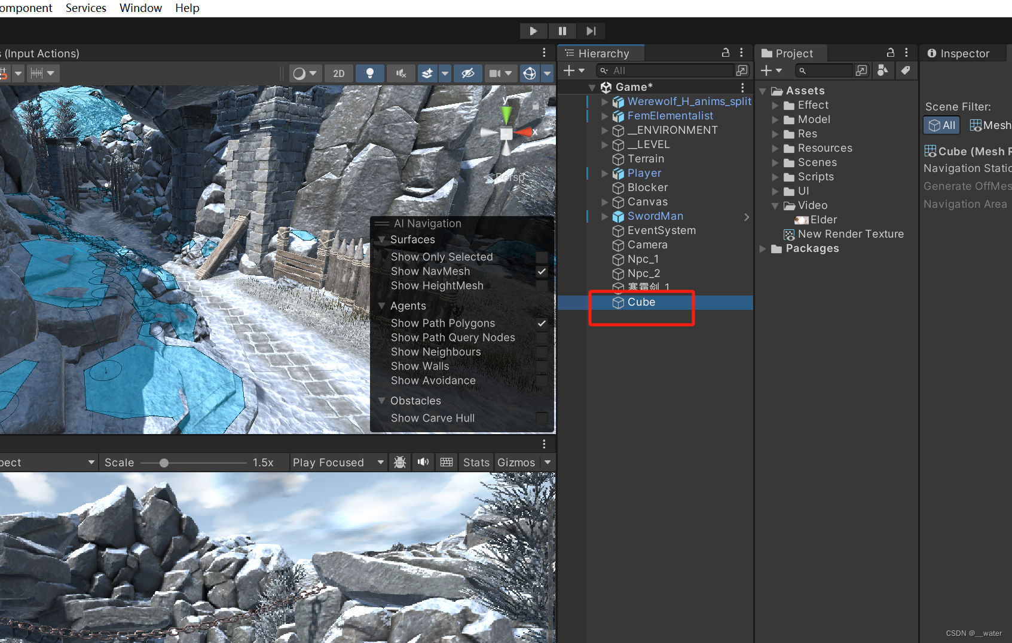Click the crossed-eye scene visibility icon
The width and height of the screenshot is (1012, 643).
pos(468,73)
